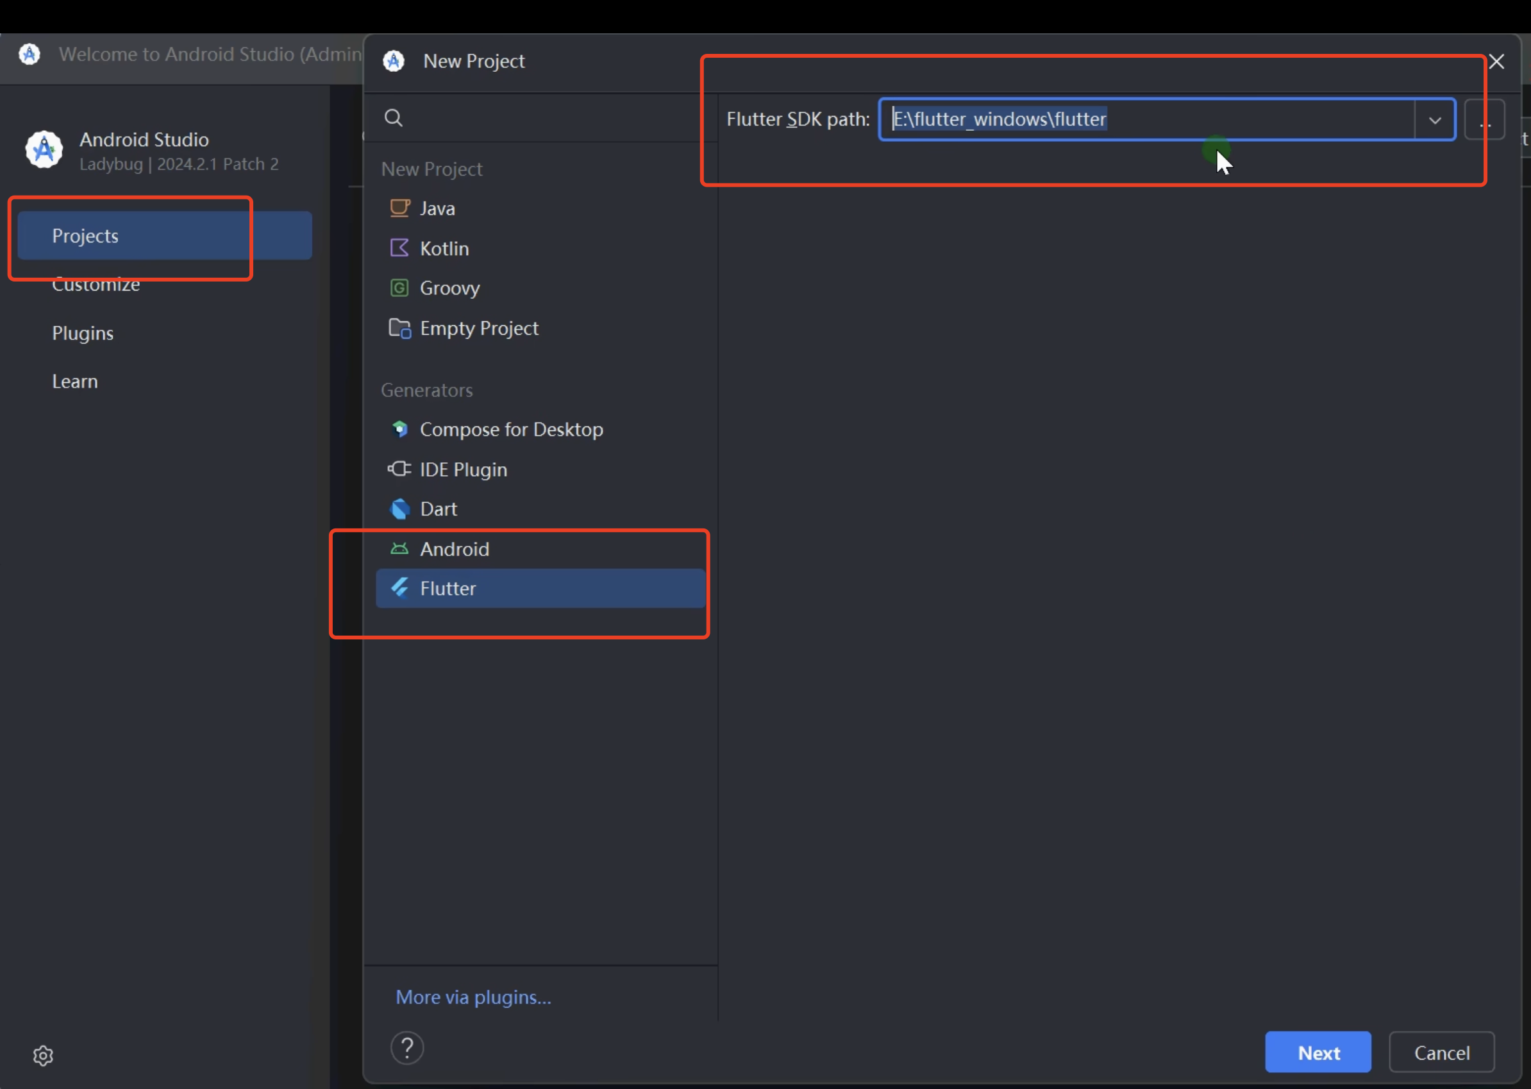The height and width of the screenshot is (1089, 1531).
Task: Click the Next button
Action: [1318, 1052]
